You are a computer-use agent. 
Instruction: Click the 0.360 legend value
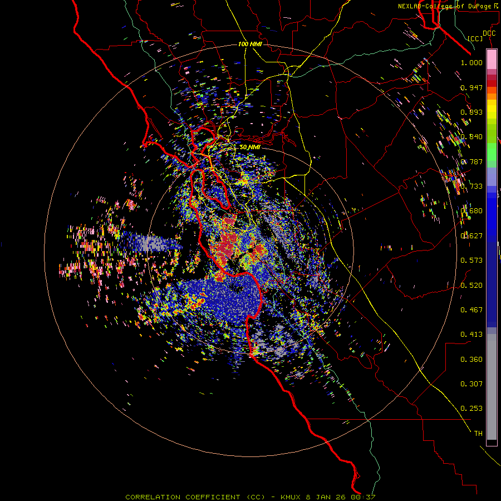(471, 360)
